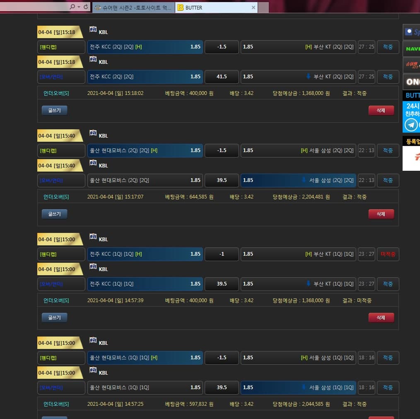
Task: Select 울산 현대모비스 (2Q) handicap odds cell
Action: [145, 150]
